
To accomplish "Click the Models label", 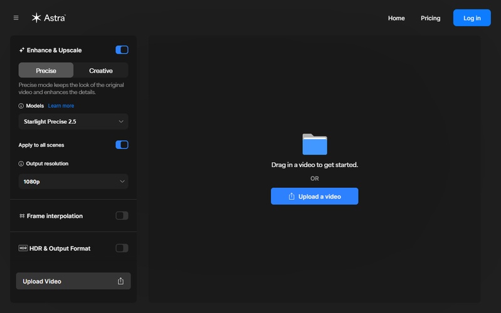I will 35,106.
